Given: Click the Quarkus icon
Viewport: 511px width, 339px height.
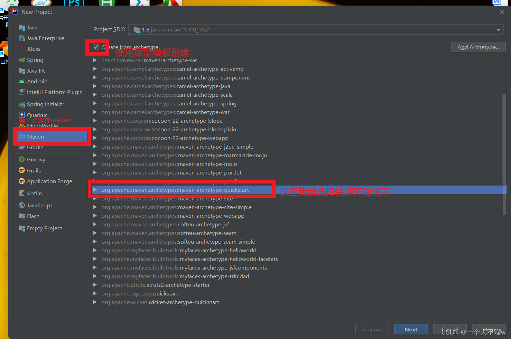Looking at the screenshot, I should point(22,115).
